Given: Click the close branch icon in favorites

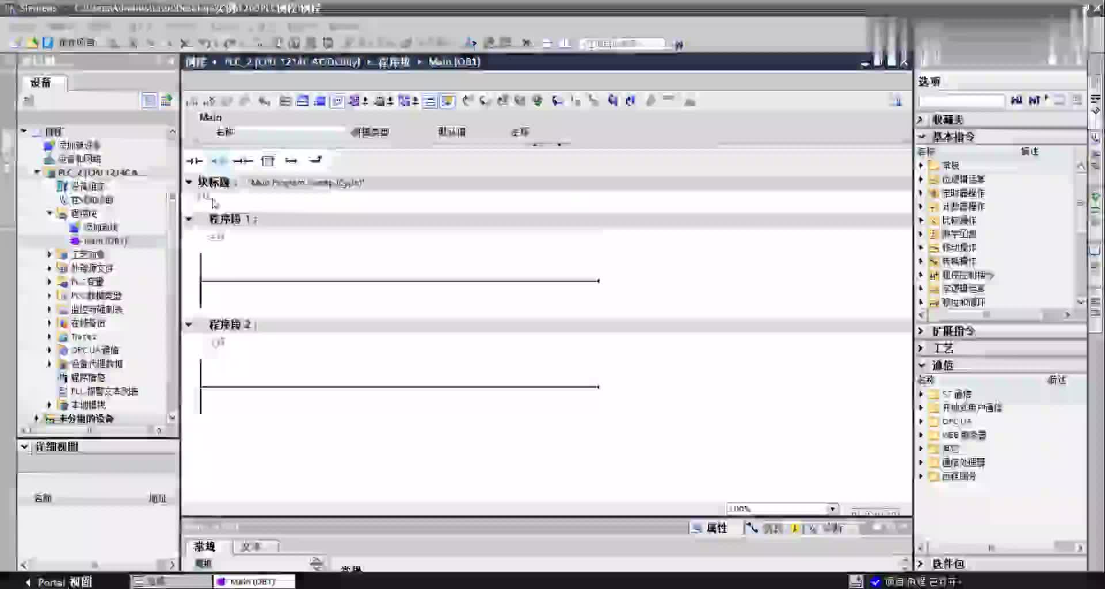Looking at the screenshot, I should coord(315,160).
